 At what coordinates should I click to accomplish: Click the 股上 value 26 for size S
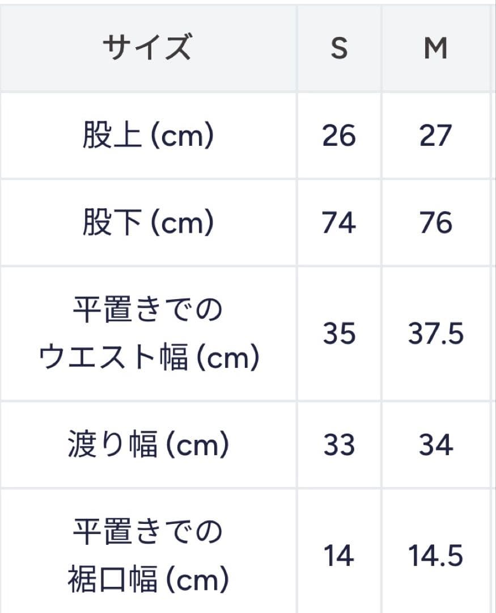coord(339,136)
